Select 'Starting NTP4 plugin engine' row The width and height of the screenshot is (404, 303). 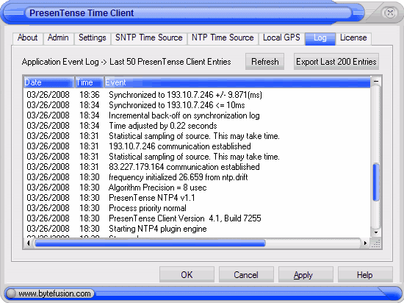click(197, 229)
